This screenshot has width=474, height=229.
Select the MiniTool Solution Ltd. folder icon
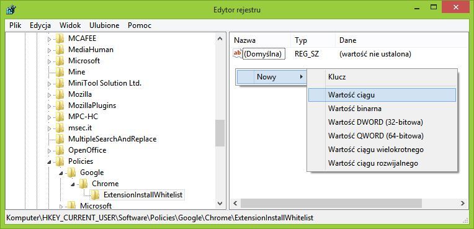(x=60, y=83)
